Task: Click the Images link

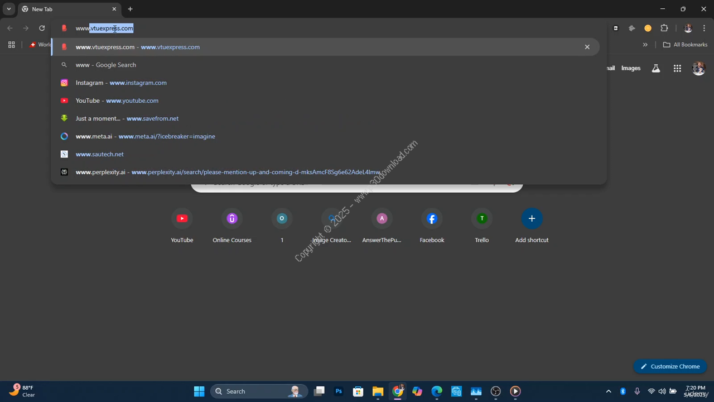Action: pyautogui.click(x=631, y=68)
